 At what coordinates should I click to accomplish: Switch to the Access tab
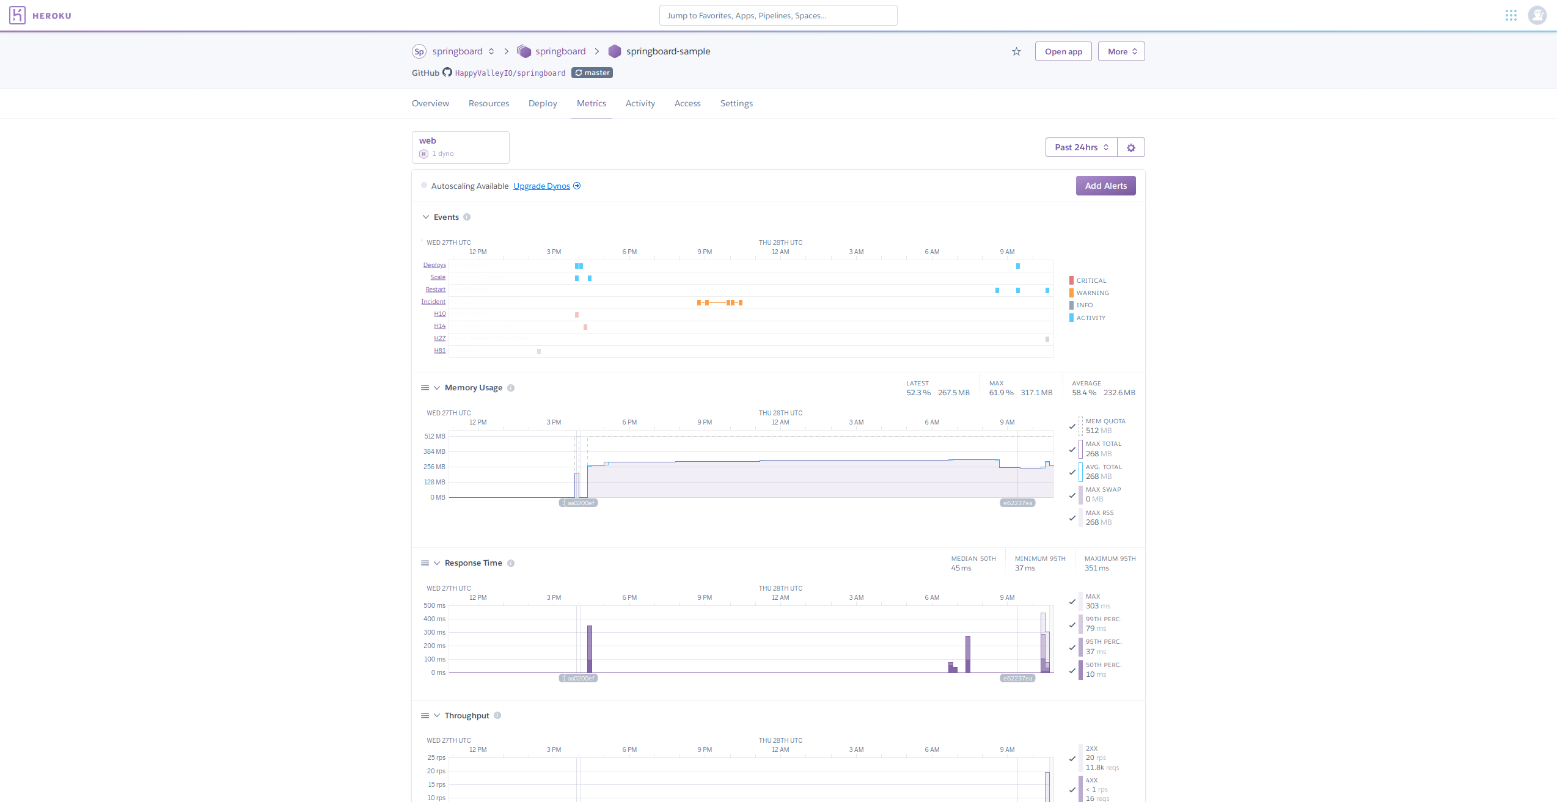pyautogui.click(x=687, y=103)
